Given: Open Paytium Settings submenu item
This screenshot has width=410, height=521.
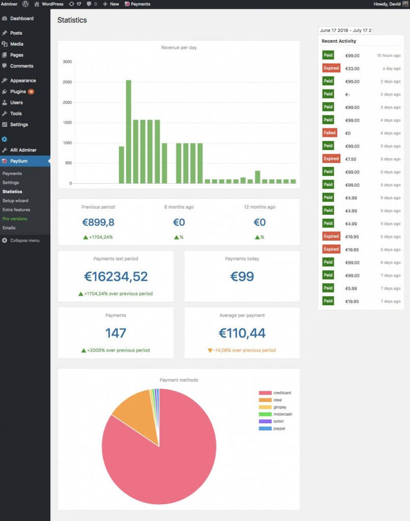Looking at the screenshot, I should (x=11, y=183).
